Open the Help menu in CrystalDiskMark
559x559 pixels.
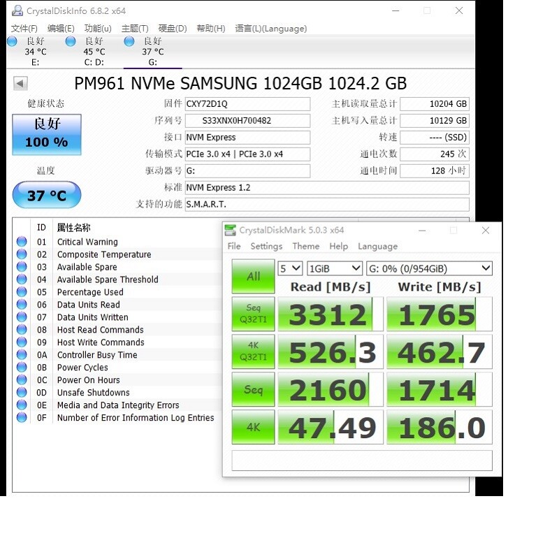pos(339,247)
